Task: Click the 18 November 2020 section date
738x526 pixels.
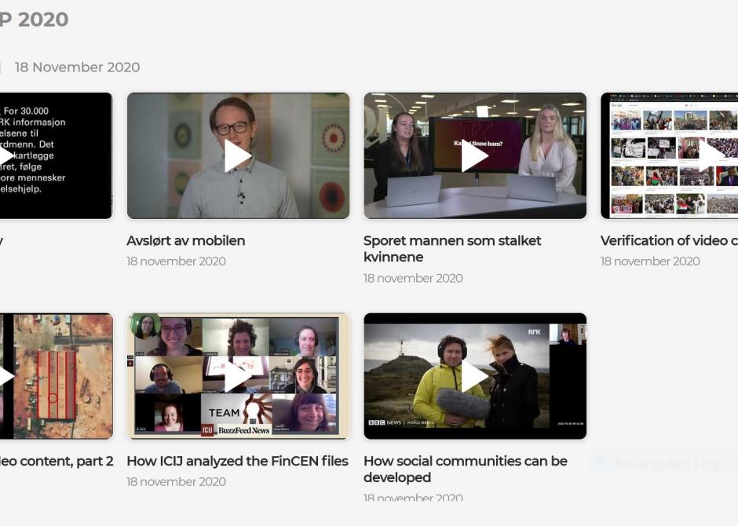Action: [77, 67]
